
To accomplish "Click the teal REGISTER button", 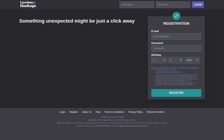I will (x=176, y=93).
